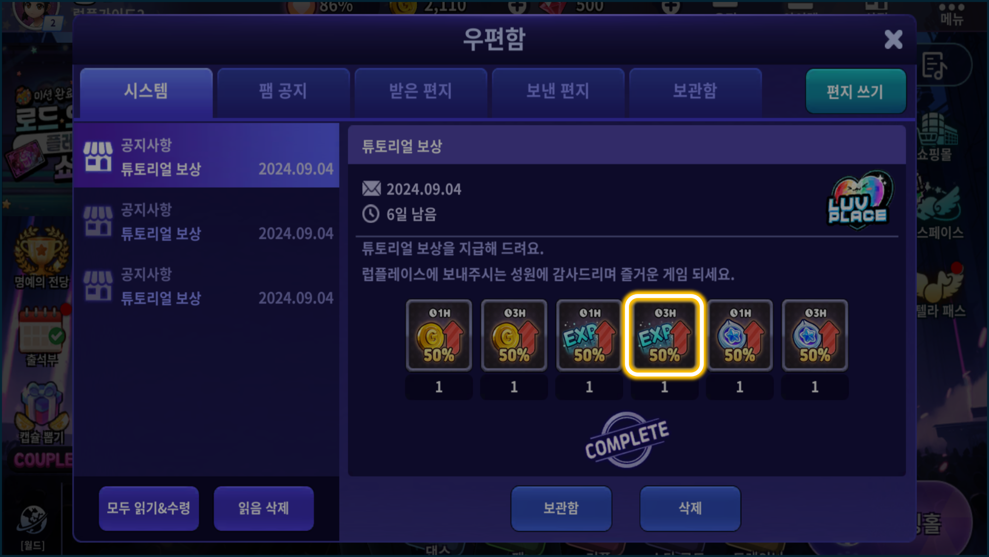Select the 1H EXP 50% boost reward
989x557 pixels.
click(589, 335)
